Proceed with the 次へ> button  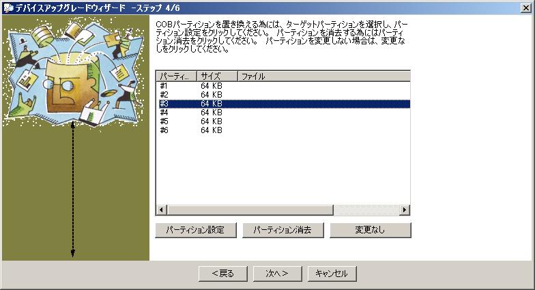click(277, 274)
